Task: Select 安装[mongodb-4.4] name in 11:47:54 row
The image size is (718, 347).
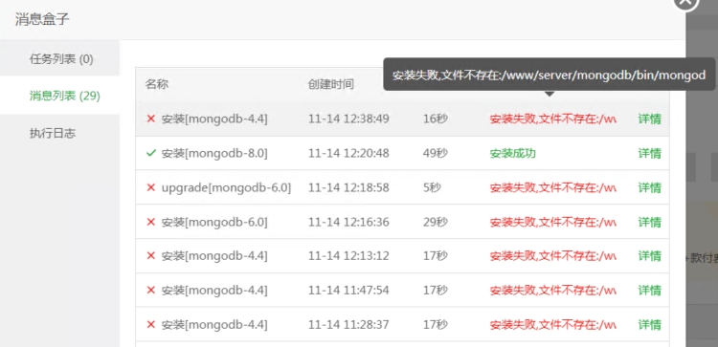Action: click(214, 291)
